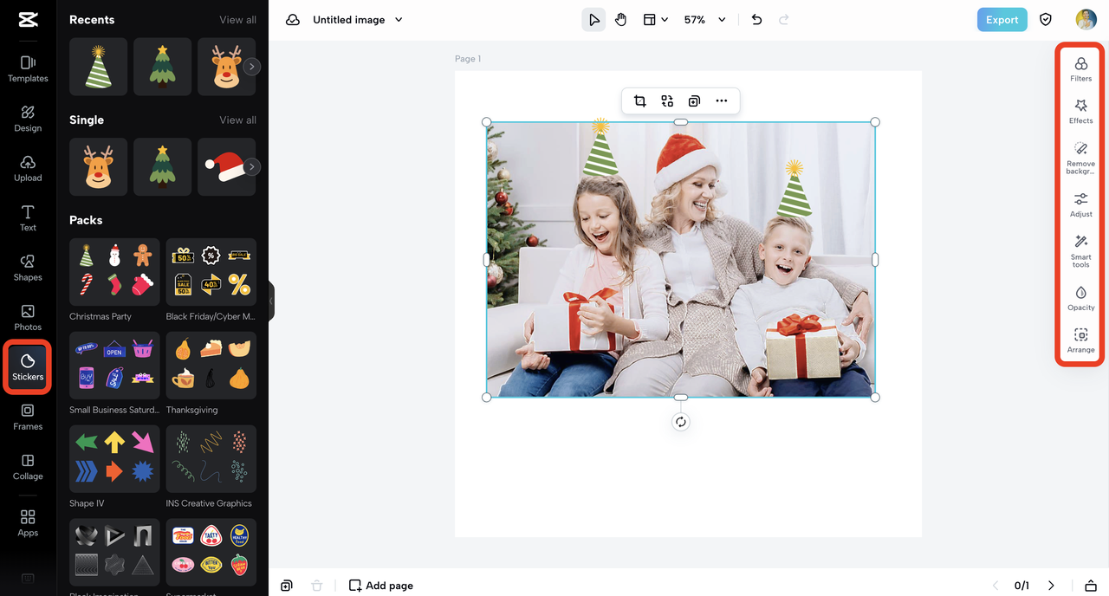
Task: Open the Adjust settings
Action: (x=1080, y=205)
